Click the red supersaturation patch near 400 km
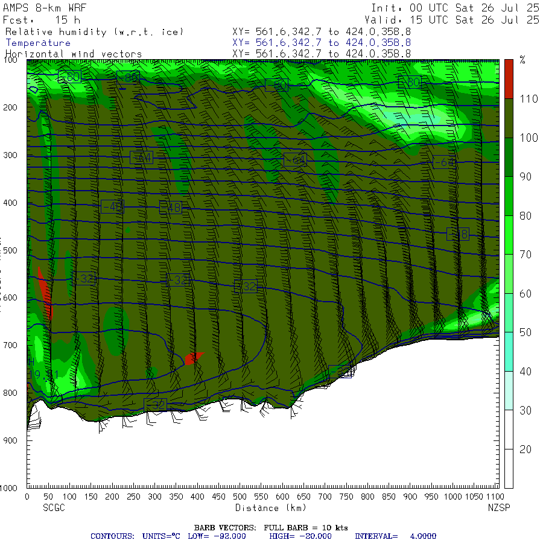Image resolution: width=543 pixels, height=543 pixels. coord(194,358)
